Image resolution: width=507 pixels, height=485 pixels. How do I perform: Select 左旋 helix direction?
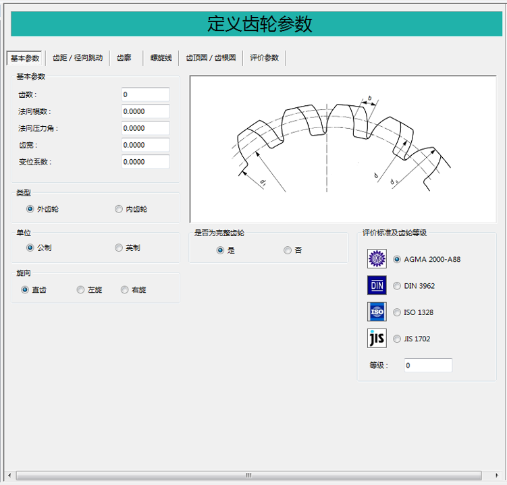[x=81, y=290]
